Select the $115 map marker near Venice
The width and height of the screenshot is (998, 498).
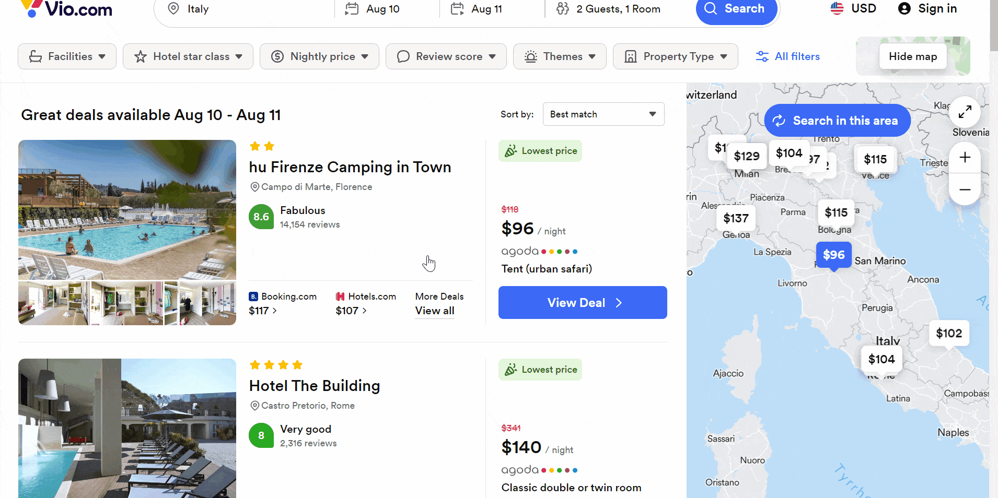pyautogui.click(x=875, y=159)
